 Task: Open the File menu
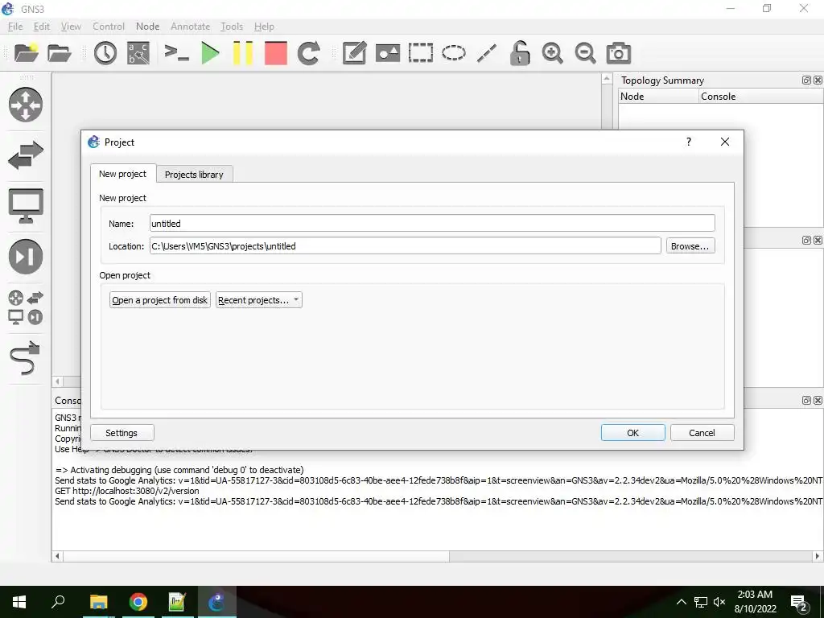click(x=15, y=27)
